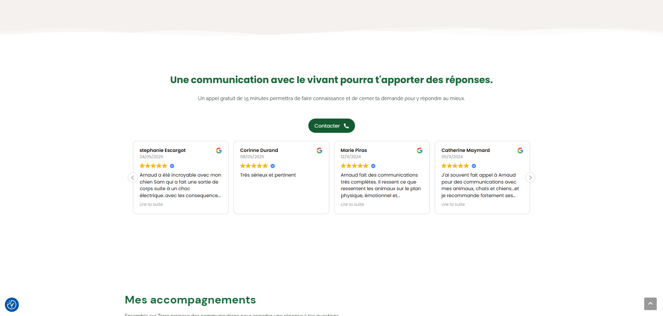
Task: Click Corinne Durand's review text
Action: pyautogui.click(x=268, y=175)
